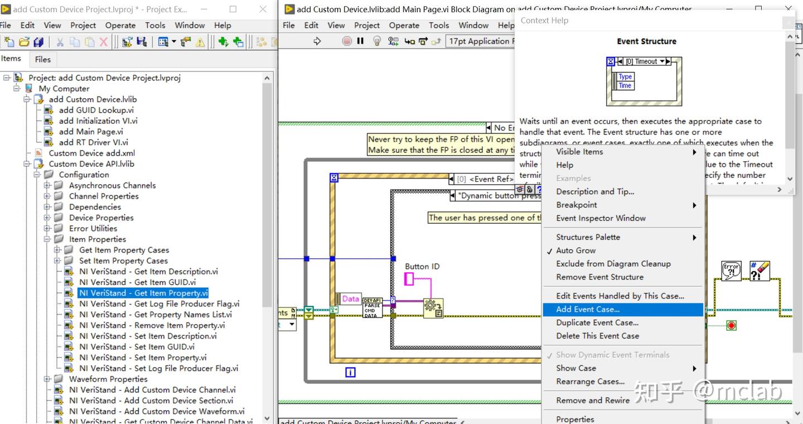Switch to the Files tab

click(42, 59)
